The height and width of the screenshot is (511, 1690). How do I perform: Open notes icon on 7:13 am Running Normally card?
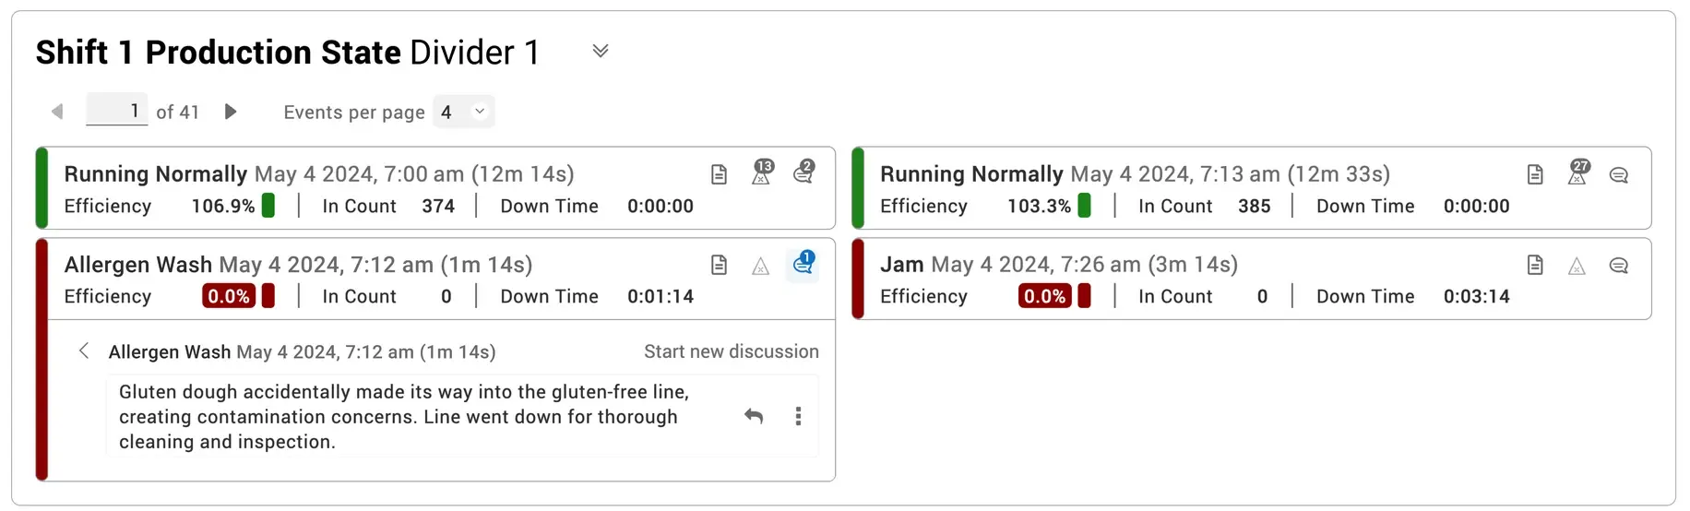pyautogui.click(x=1535, y=174)
